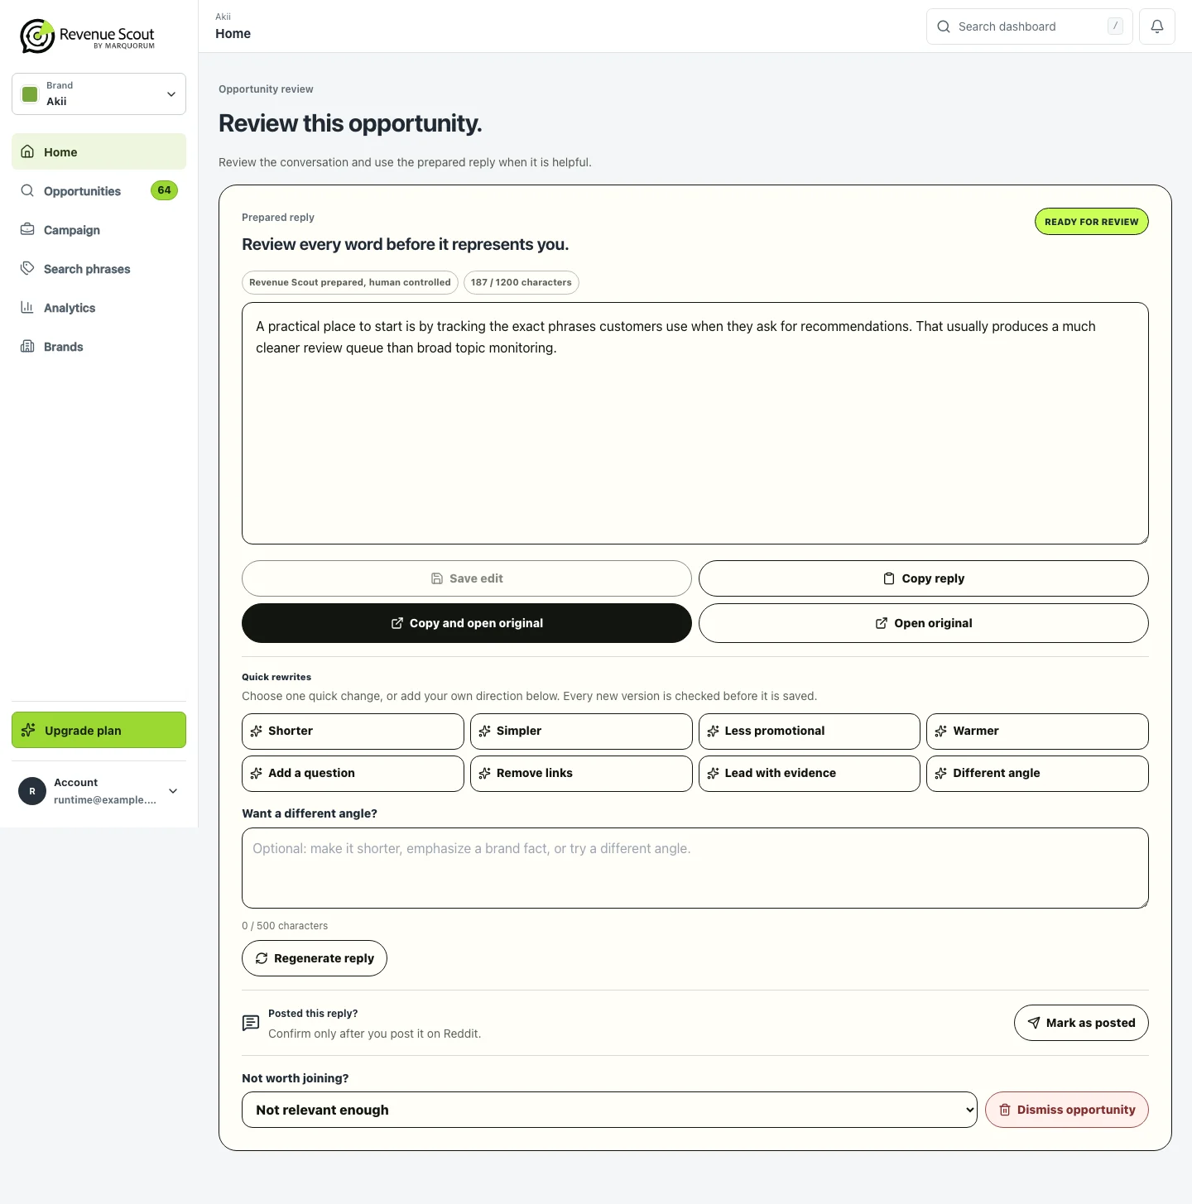Click the Copy reply button

[924, 578]
